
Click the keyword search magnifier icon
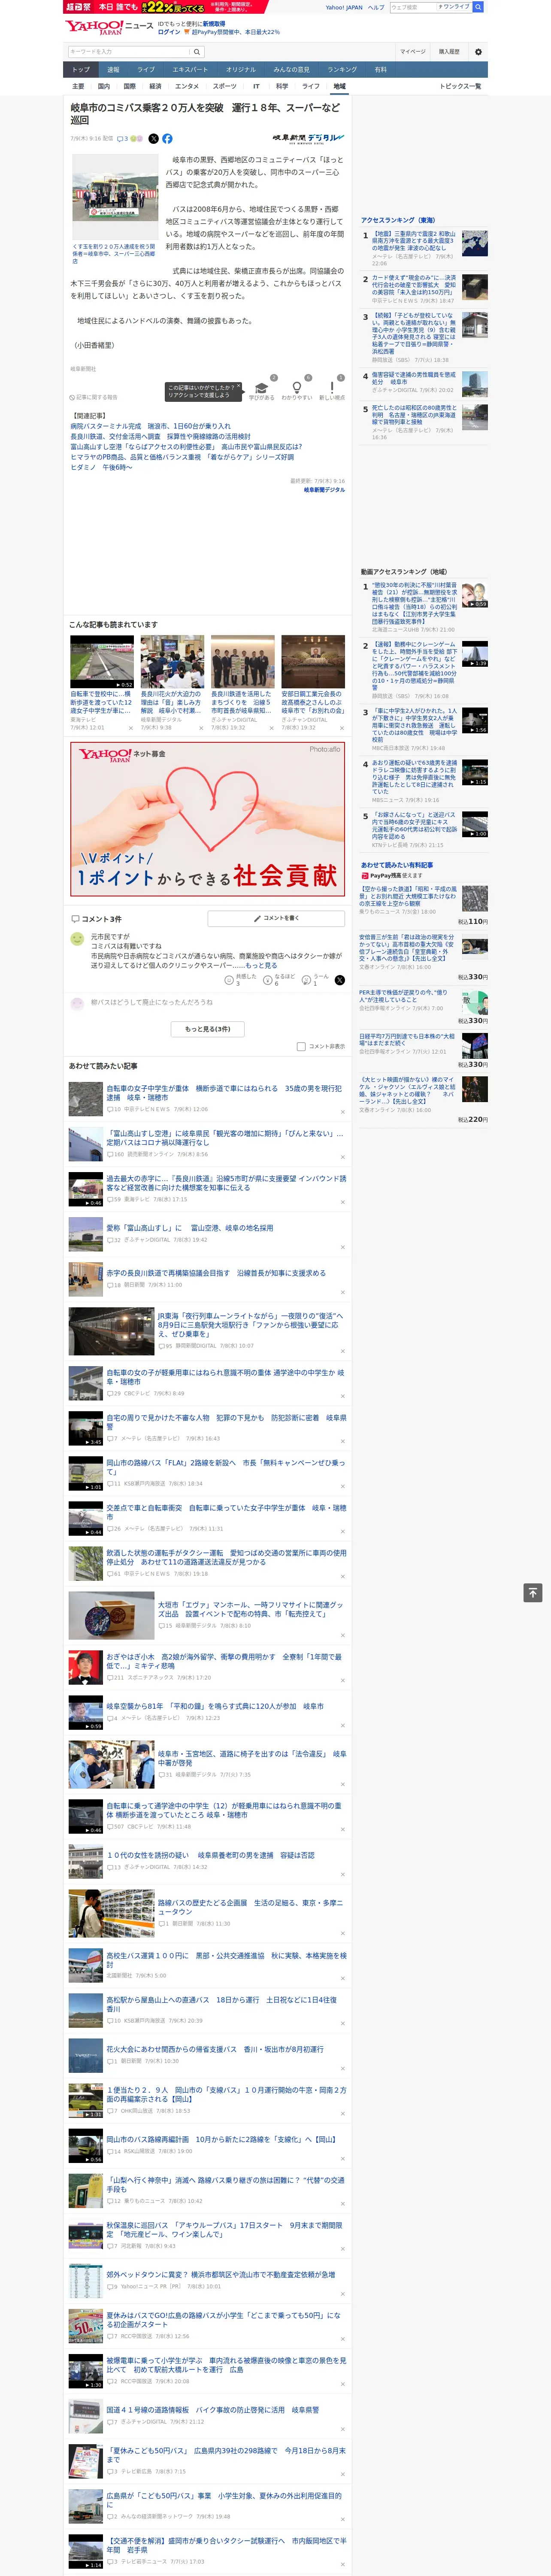coord(197,51)
